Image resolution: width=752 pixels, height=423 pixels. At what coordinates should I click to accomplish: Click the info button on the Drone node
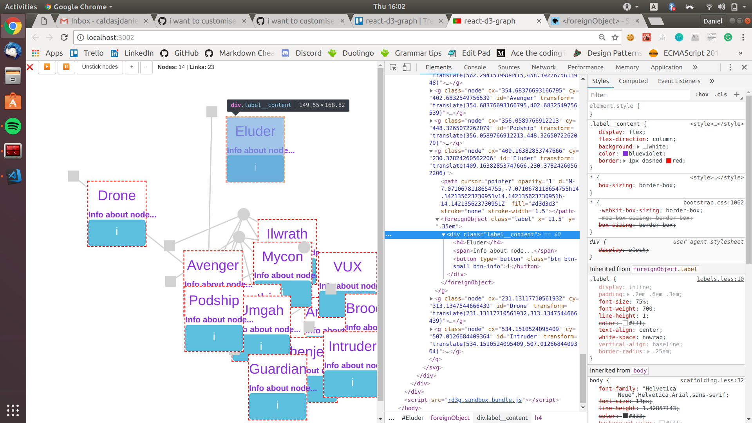117,232
